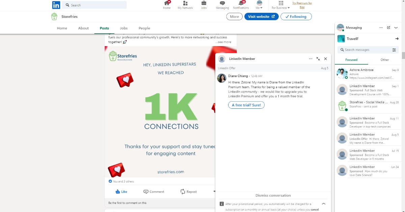The image size is (405, 212).
Task: Accept offer with A free trial? Sure!
Action: pyautogui.click(x=246, y=105)
